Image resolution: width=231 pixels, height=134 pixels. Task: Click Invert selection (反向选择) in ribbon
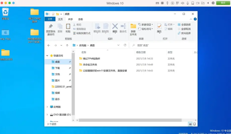click(184, 33)
